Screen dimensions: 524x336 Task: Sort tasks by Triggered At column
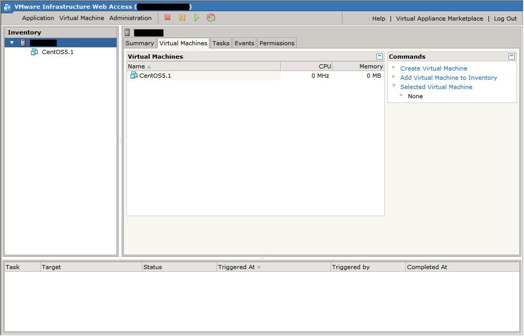tap(237, 267)
